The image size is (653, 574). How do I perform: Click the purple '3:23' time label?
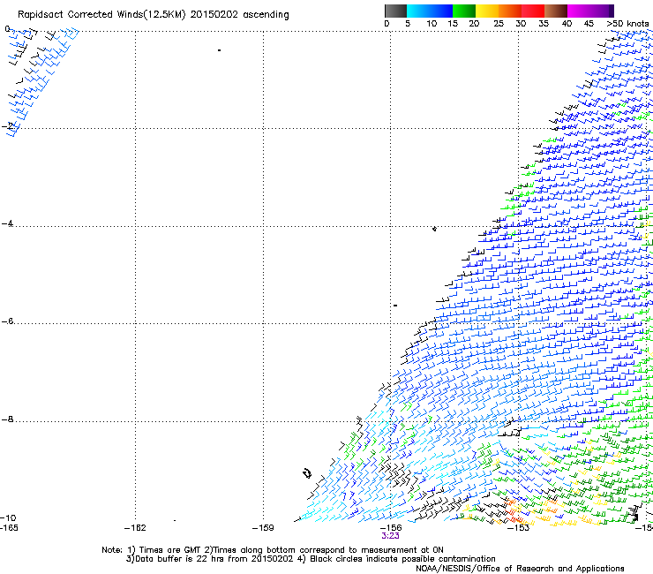[x=390, y=536]
